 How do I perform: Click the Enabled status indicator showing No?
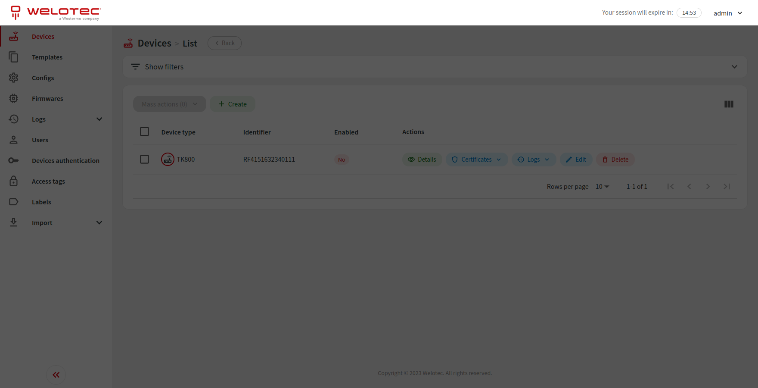[342, 160]
